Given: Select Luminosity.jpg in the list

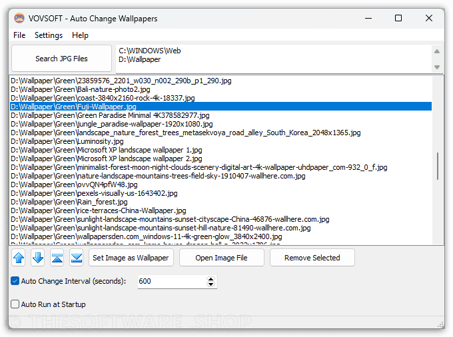Looking at the screenshot, I should tap(221, 141).
